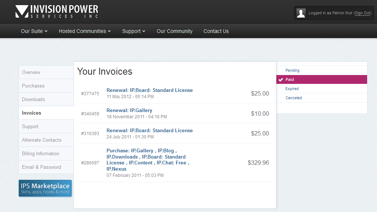Go to the Contact Us page

[216, 31]
